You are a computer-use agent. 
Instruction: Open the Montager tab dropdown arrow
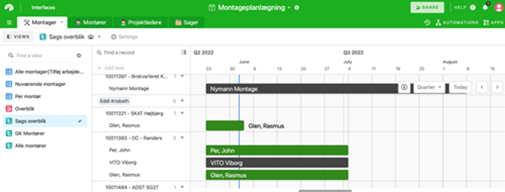coord(62,22)
